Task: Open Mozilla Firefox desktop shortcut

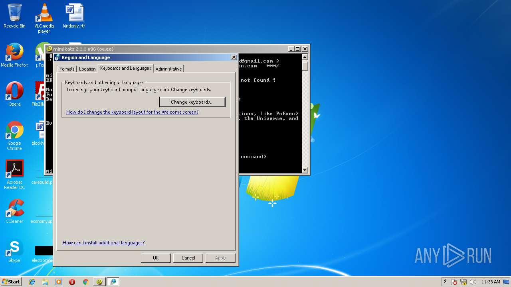Action: [x=14, y=55]
